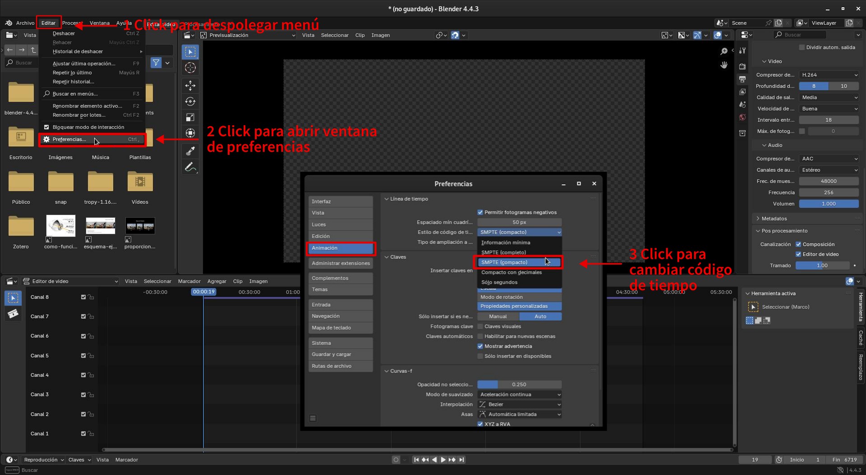This screenshot has height=475, width=866.
Task: Choose Sólo segundos timecode style
Action: coord(520,282)
